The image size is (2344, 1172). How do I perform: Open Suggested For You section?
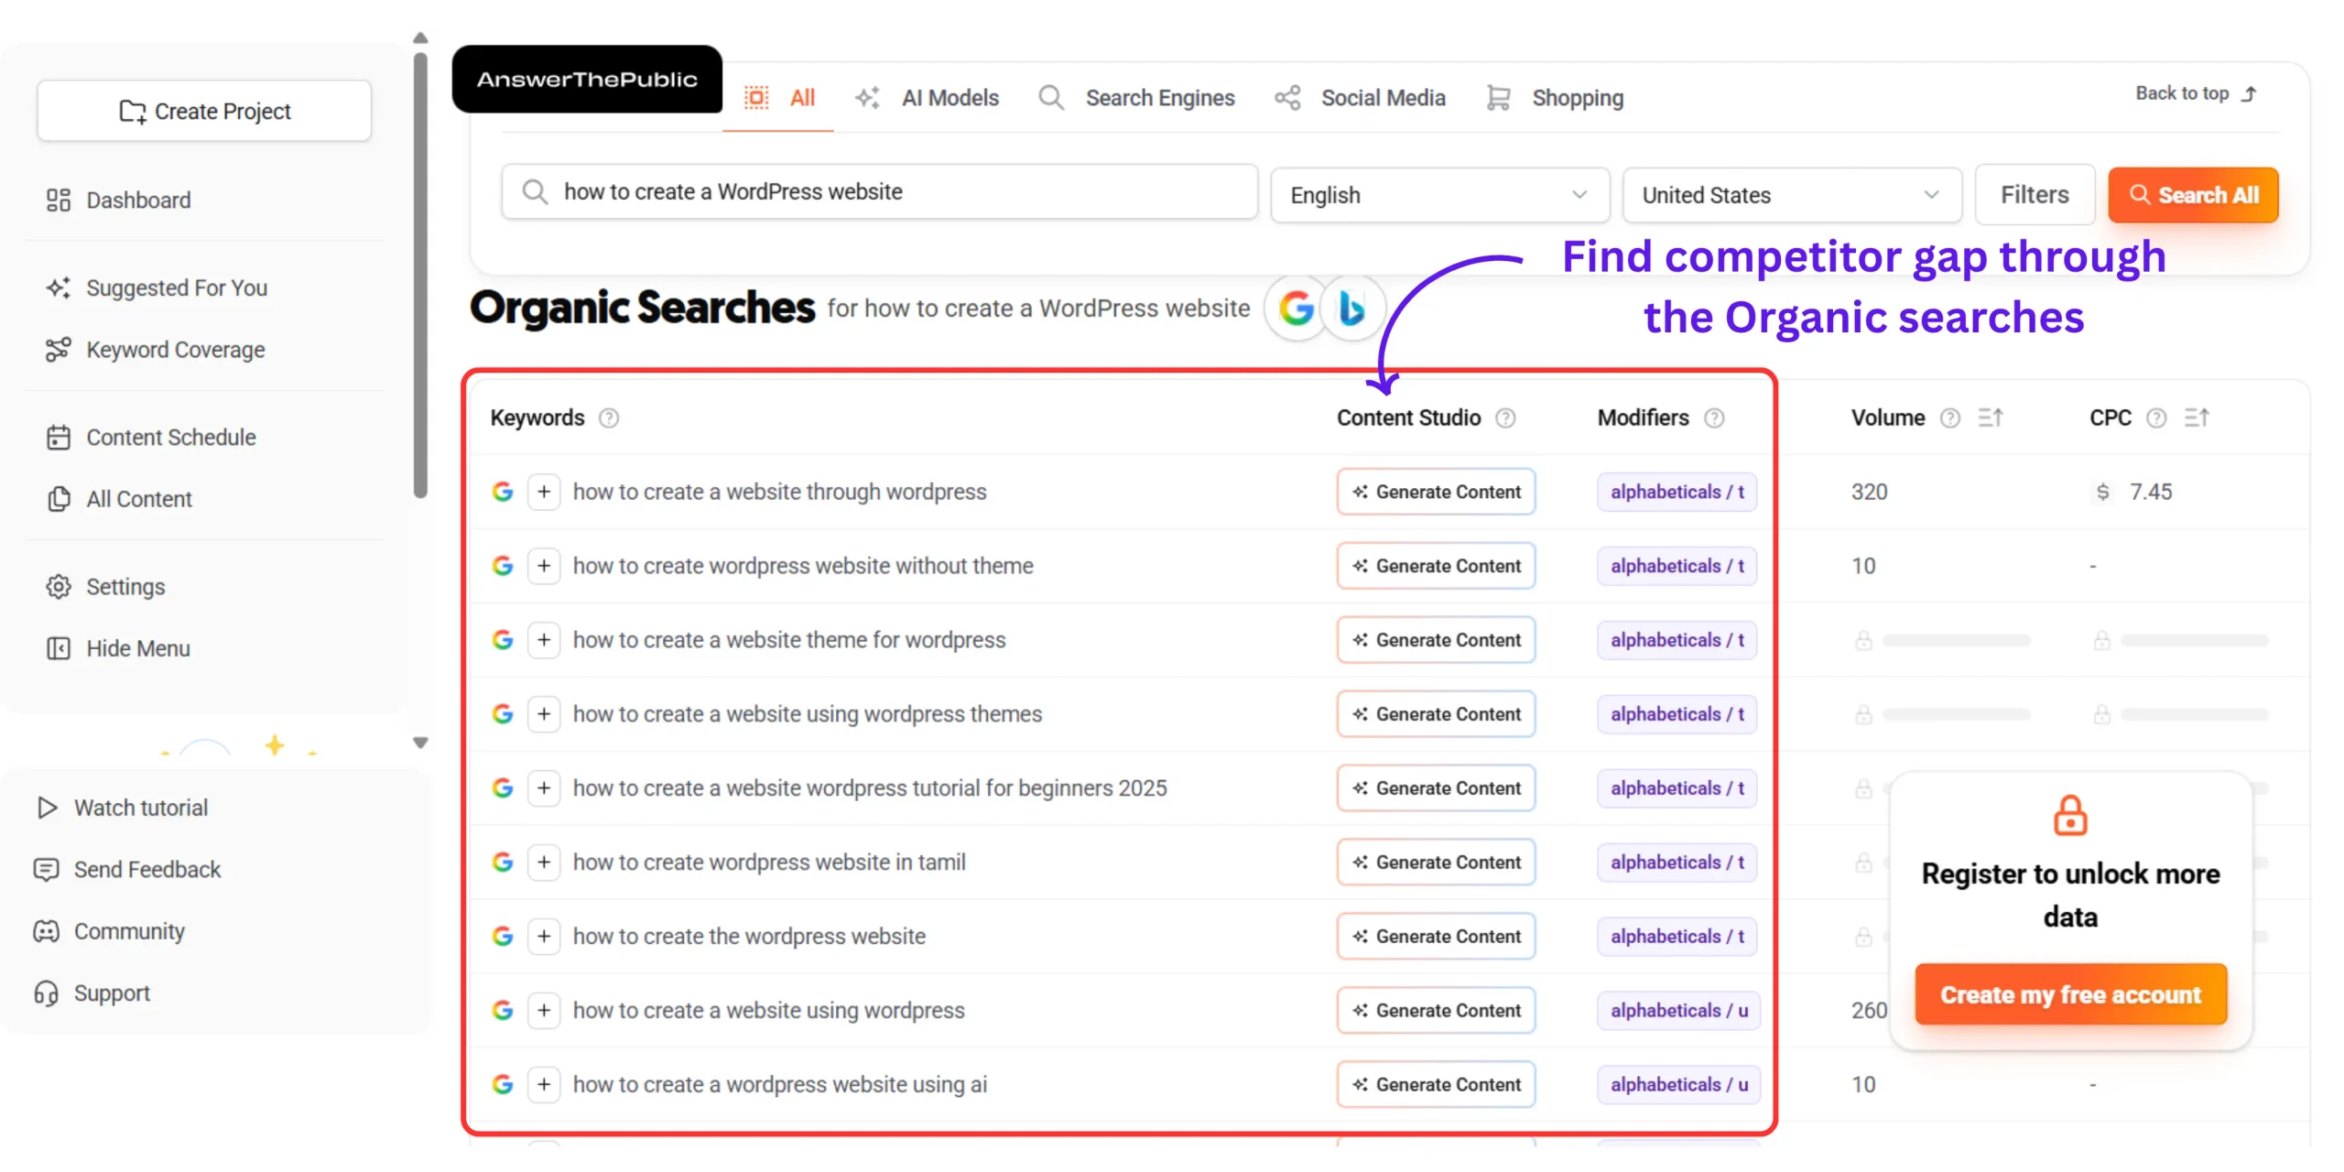[157, 288]
